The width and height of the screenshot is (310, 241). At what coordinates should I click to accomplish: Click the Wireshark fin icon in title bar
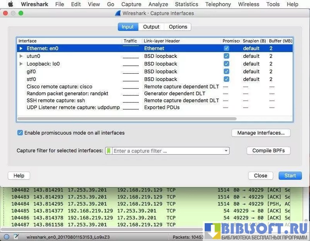118,13
